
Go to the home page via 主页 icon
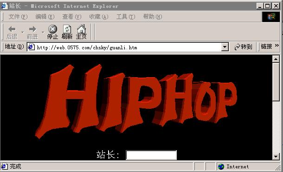81,29
